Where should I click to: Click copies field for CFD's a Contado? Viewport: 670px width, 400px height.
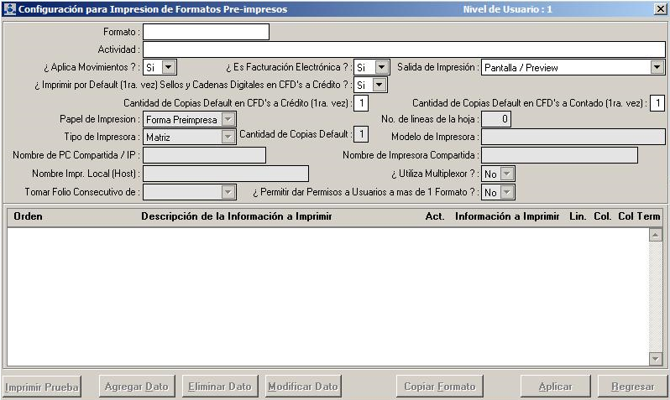point(657,102)
